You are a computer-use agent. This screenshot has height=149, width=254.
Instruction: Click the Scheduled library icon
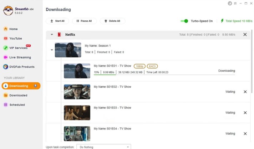point(6,105)
